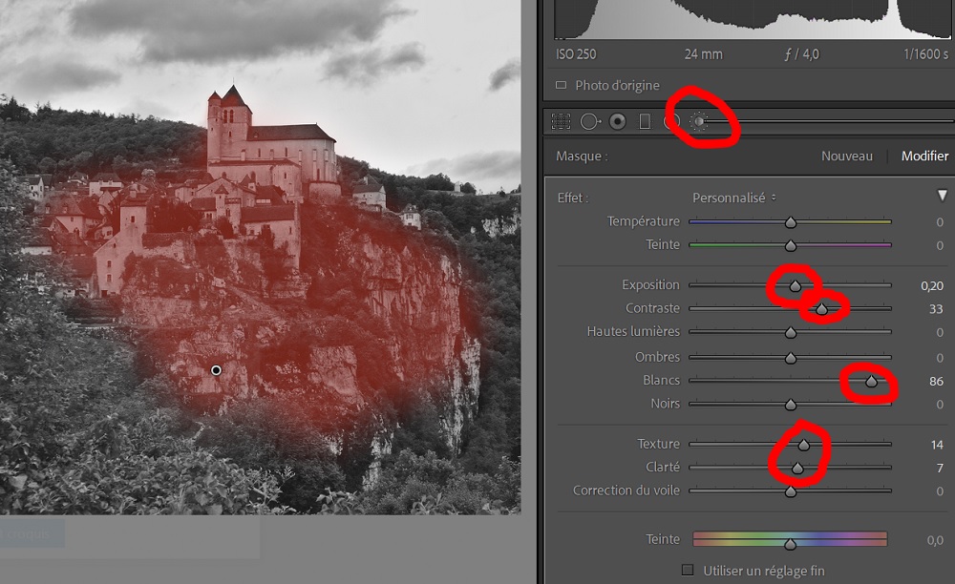Image resolution: width=955 pixels, height=584 pixels.
Task: Collapse the effect sliders disclosure triangle
Action: pos(943,196)
